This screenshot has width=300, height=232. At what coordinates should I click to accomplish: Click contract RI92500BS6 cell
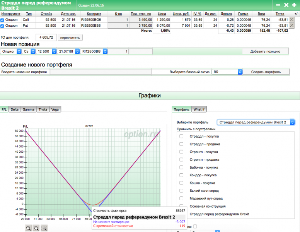(x=94, y=26)
